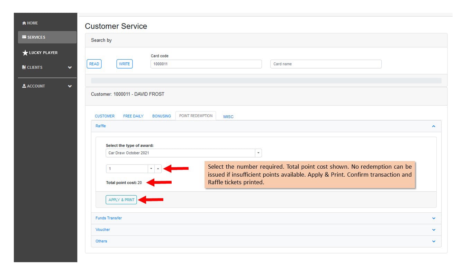Select Services in the sidebar
The height and width of the screenshot is (275, 471).
pos(47,37)
